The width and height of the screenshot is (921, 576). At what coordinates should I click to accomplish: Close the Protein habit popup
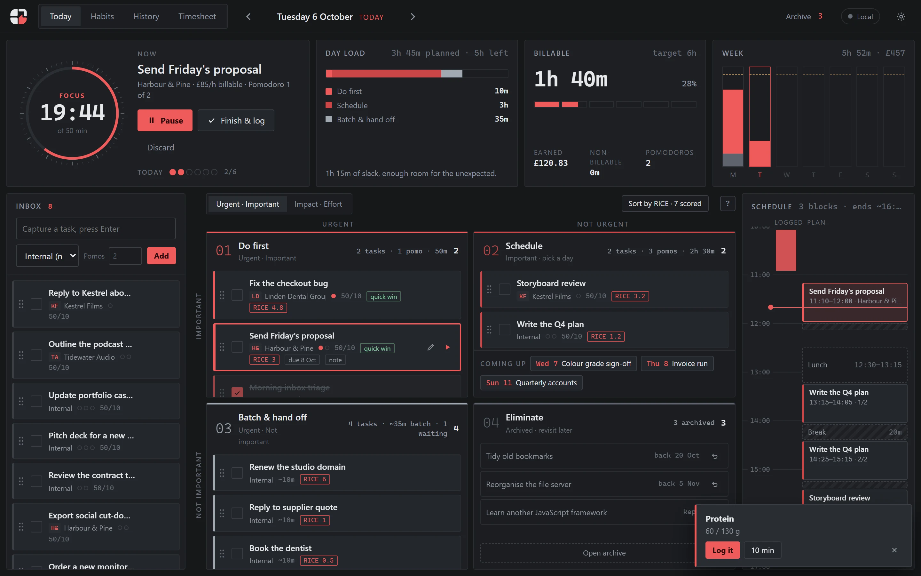[894, 550]
